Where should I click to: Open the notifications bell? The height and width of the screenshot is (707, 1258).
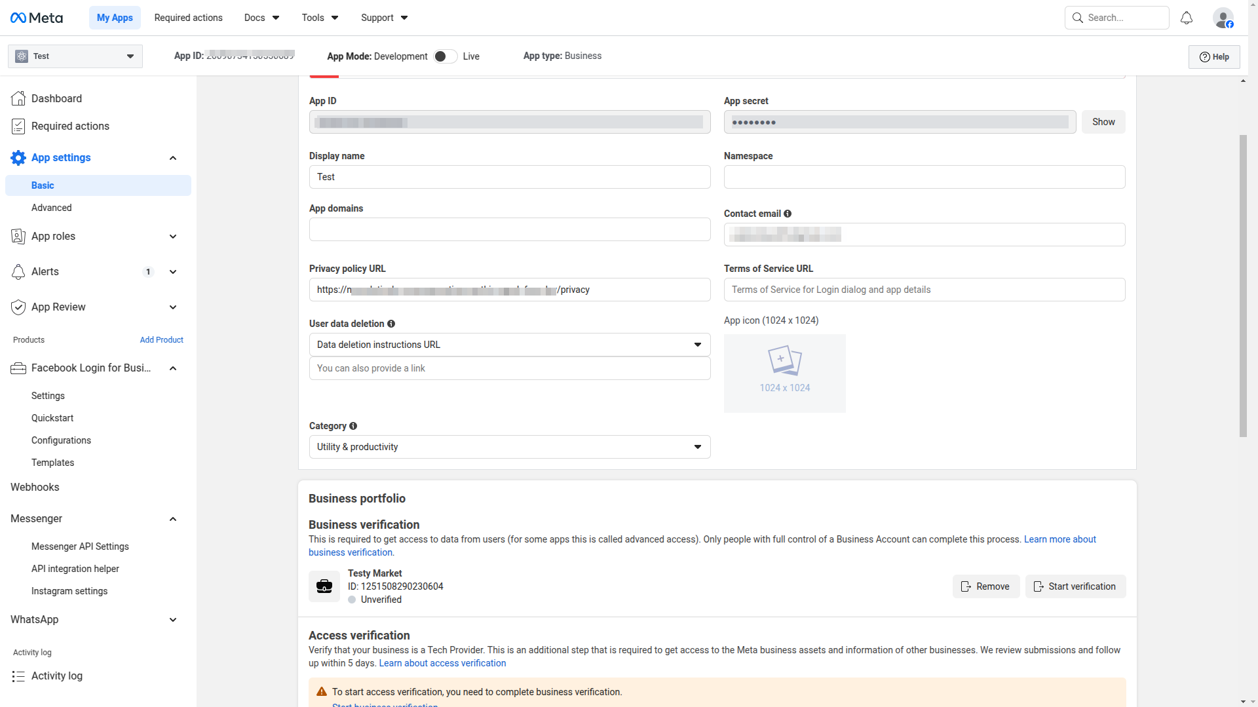click(x=1187, y=18)
